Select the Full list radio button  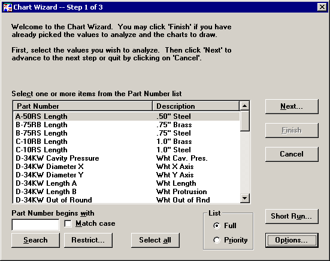click(x=217, y=226)
